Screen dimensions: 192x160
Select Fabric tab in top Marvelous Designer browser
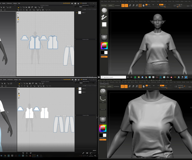point(81,7)
